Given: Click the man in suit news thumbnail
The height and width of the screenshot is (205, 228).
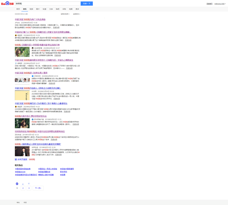Looking at the screenshot, I should pos(22,151).
